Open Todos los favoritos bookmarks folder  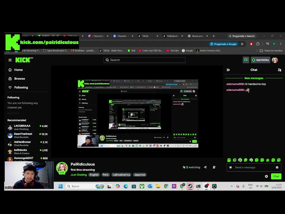pos(271,51)
